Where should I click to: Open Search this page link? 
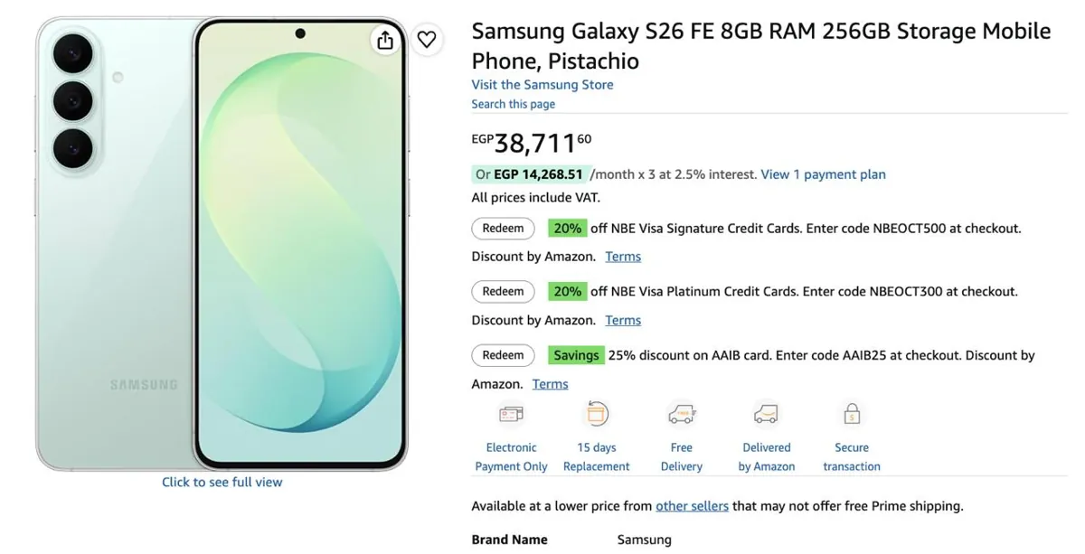pos(514,104)
